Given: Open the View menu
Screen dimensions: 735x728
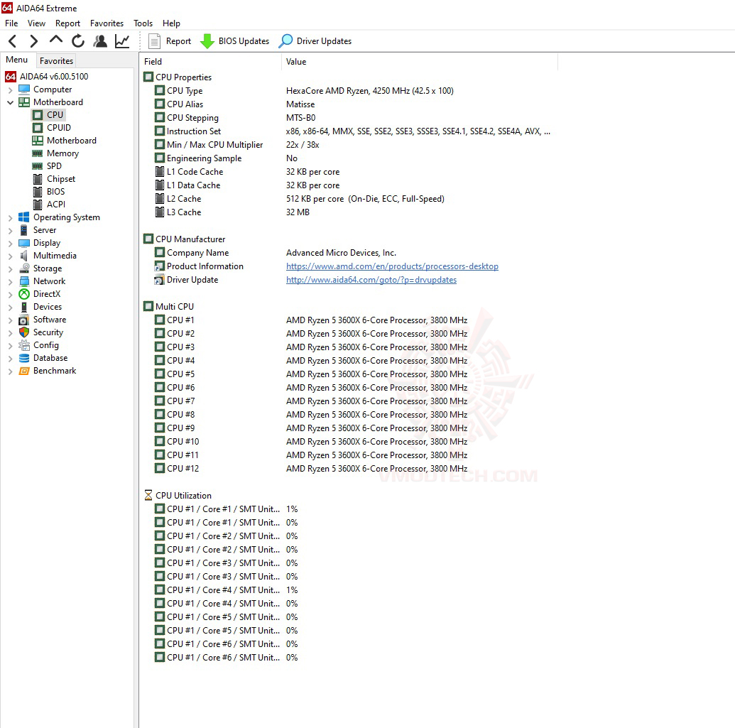Looking at the screenshot, I should pos(36,23).
